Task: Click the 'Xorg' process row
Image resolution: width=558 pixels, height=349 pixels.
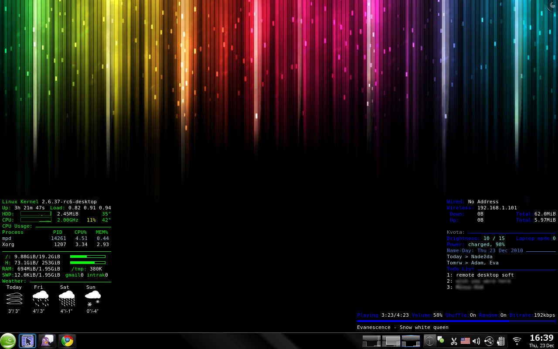Action: [55, 244]
